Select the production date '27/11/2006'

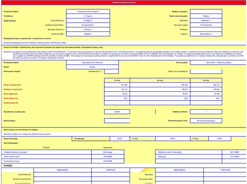click(235, 157)
